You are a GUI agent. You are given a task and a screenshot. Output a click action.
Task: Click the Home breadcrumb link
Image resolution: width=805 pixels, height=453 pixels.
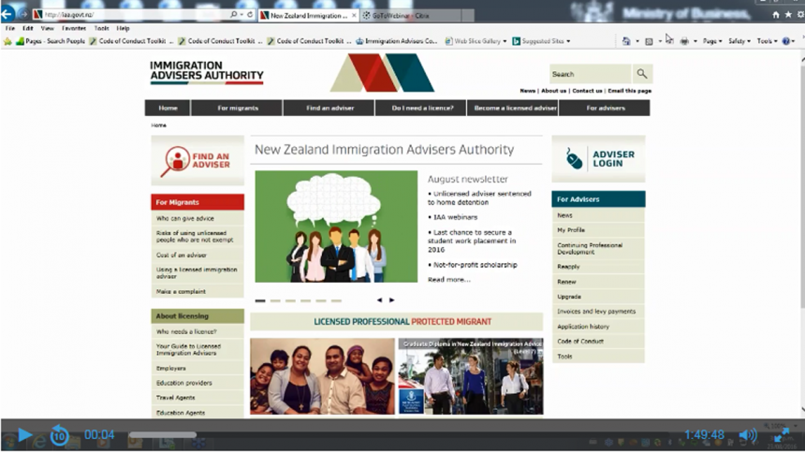coord(158,125)
